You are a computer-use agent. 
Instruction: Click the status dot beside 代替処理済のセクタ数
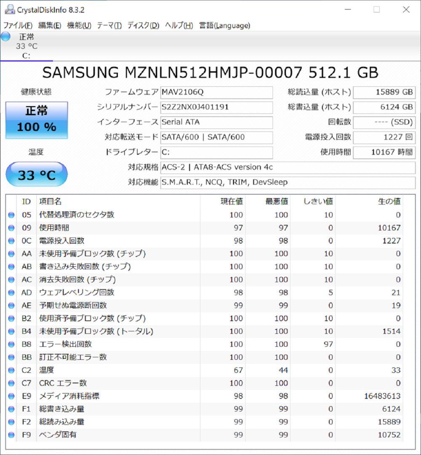point(12,215)
